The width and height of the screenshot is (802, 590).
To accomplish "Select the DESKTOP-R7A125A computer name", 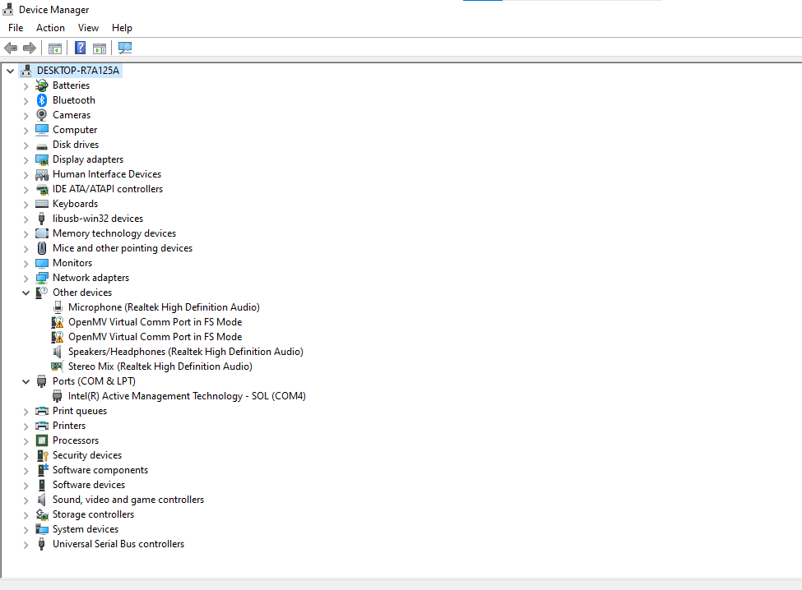I will point(78,71).
